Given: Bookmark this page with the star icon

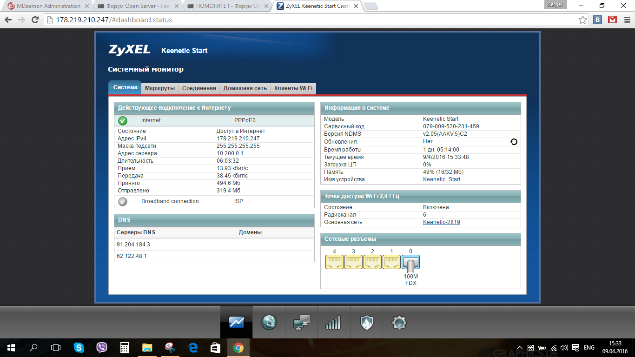Looking at the screenshot, I should 582,20.
